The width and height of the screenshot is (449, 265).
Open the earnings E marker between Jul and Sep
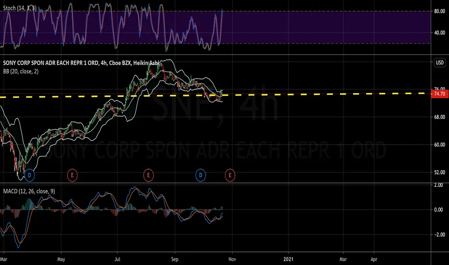coord(148,175)
